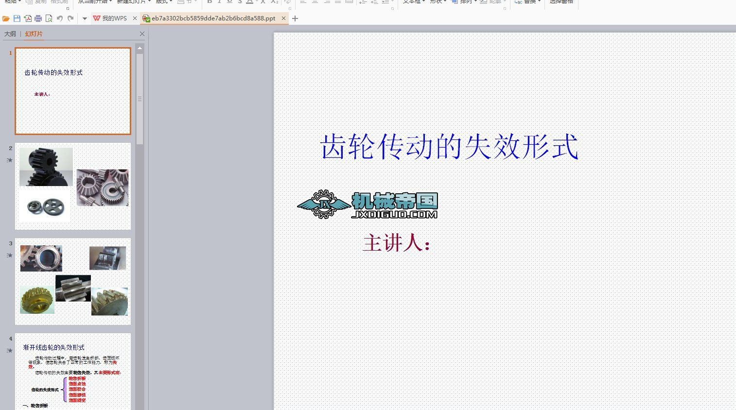The image size is (736, 410).
Task: Select slide 3 thumbnail in slide panel
Action: [x=73, y=280]
